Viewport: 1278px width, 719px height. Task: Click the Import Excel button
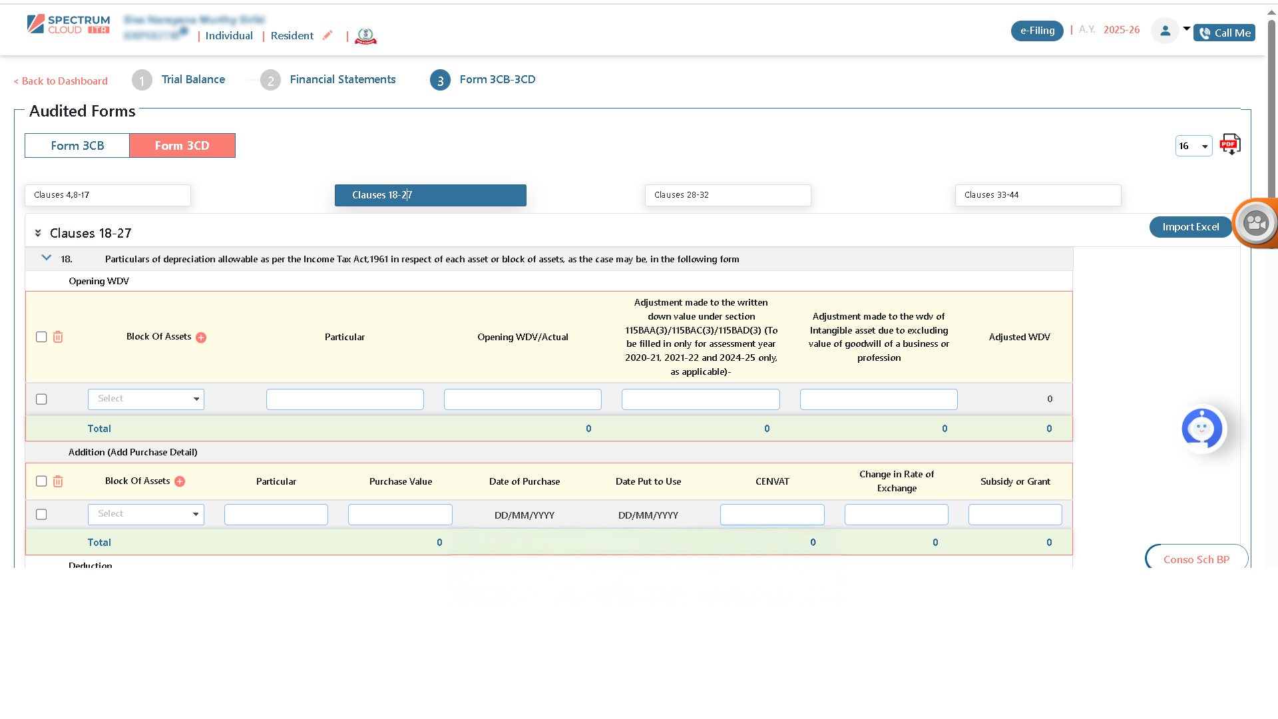1191,227
